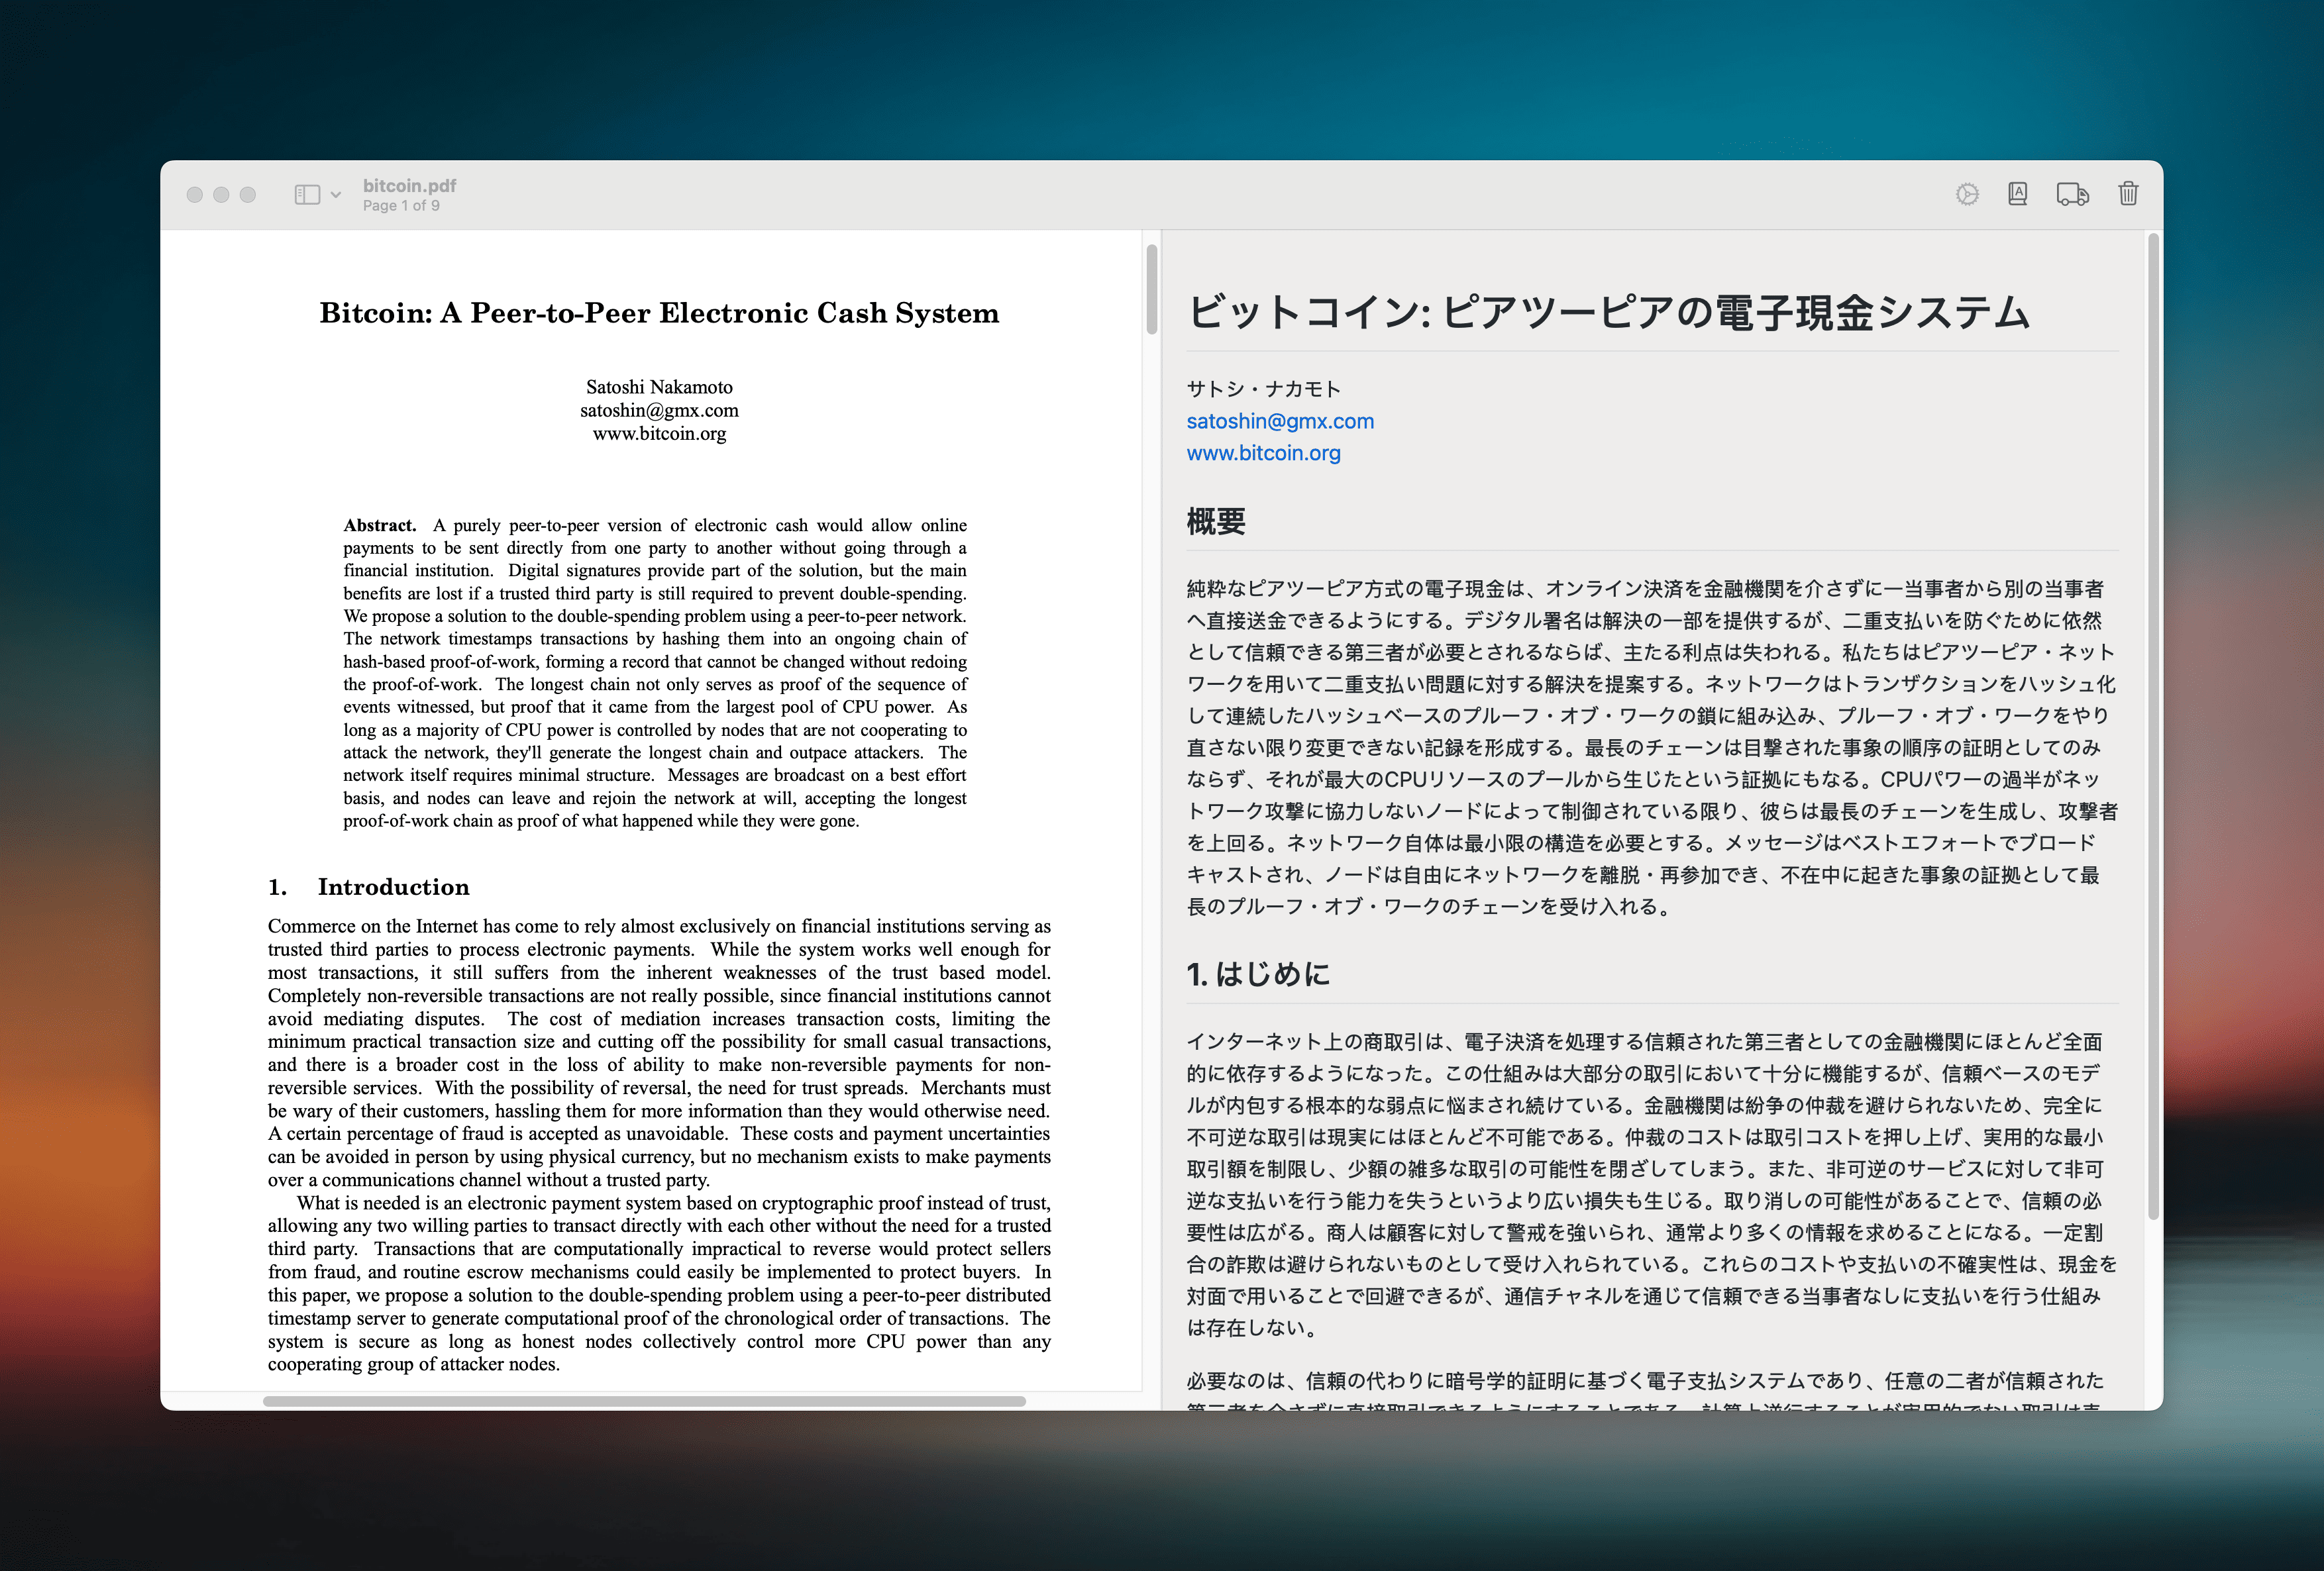
Task: Click the yellow minimize button
Action: coord(220,195)
